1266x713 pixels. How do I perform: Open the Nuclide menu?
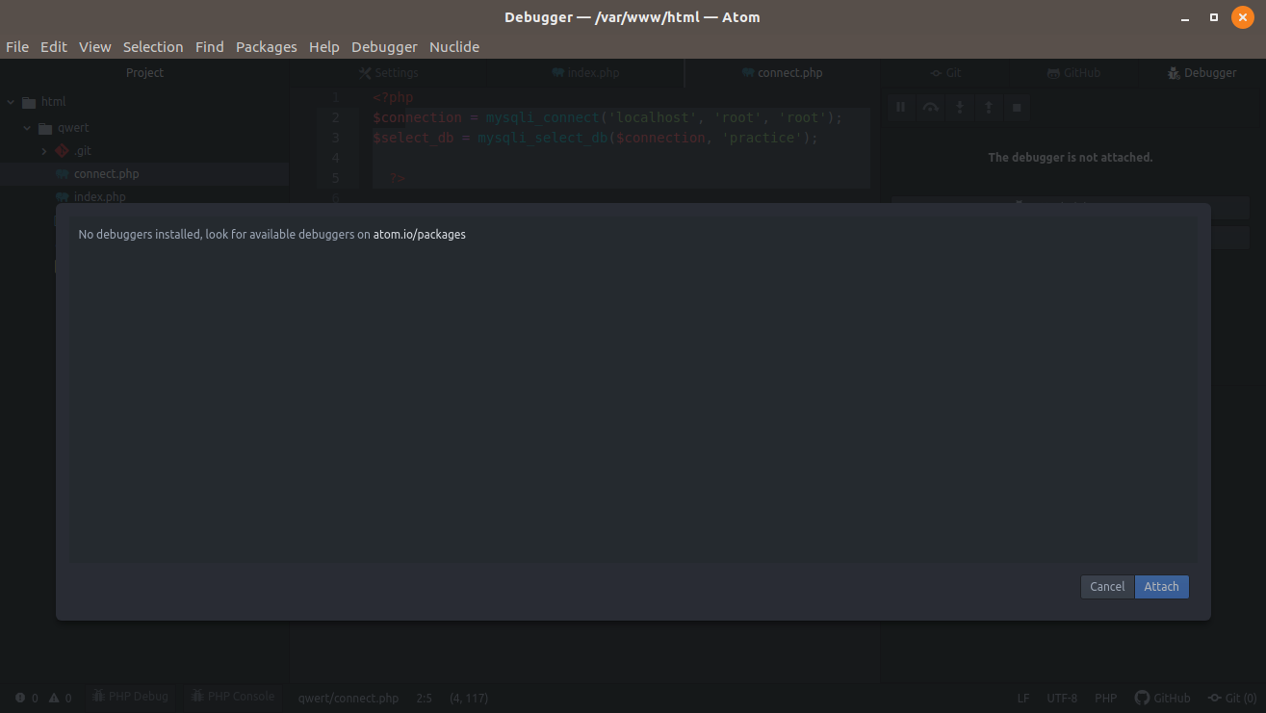tap(454, 46)
